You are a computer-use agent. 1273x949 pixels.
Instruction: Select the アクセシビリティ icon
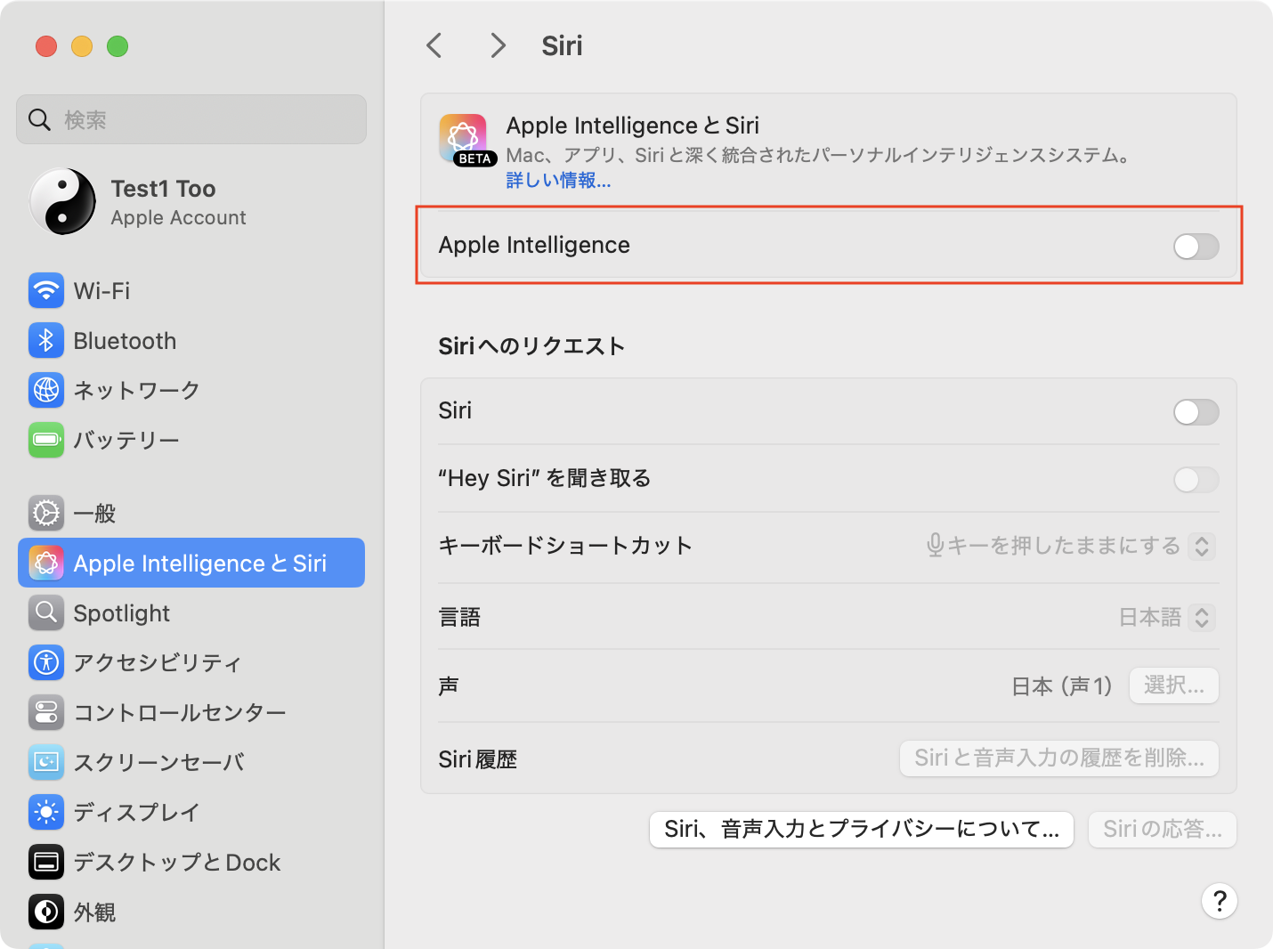46,662
